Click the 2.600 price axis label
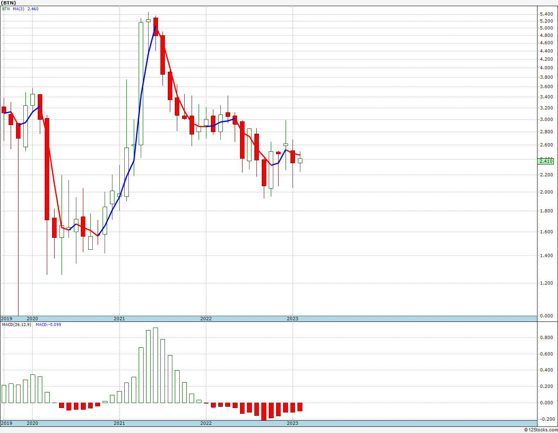The image size is (558, 433). (x=546, y=145)
